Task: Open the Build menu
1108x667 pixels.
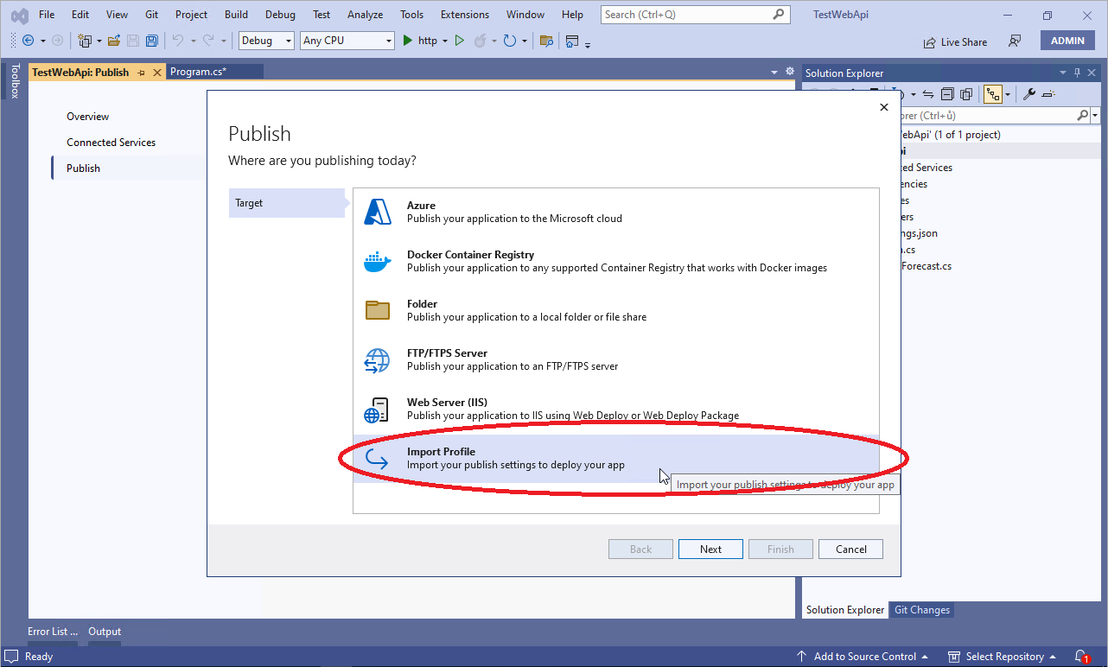Action: pos(236,14)
